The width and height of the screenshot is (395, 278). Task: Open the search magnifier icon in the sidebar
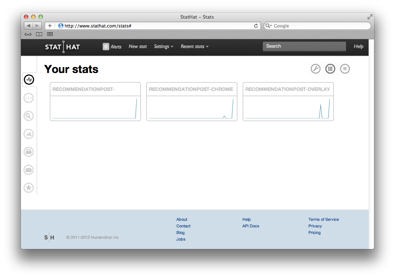[29, 116]
